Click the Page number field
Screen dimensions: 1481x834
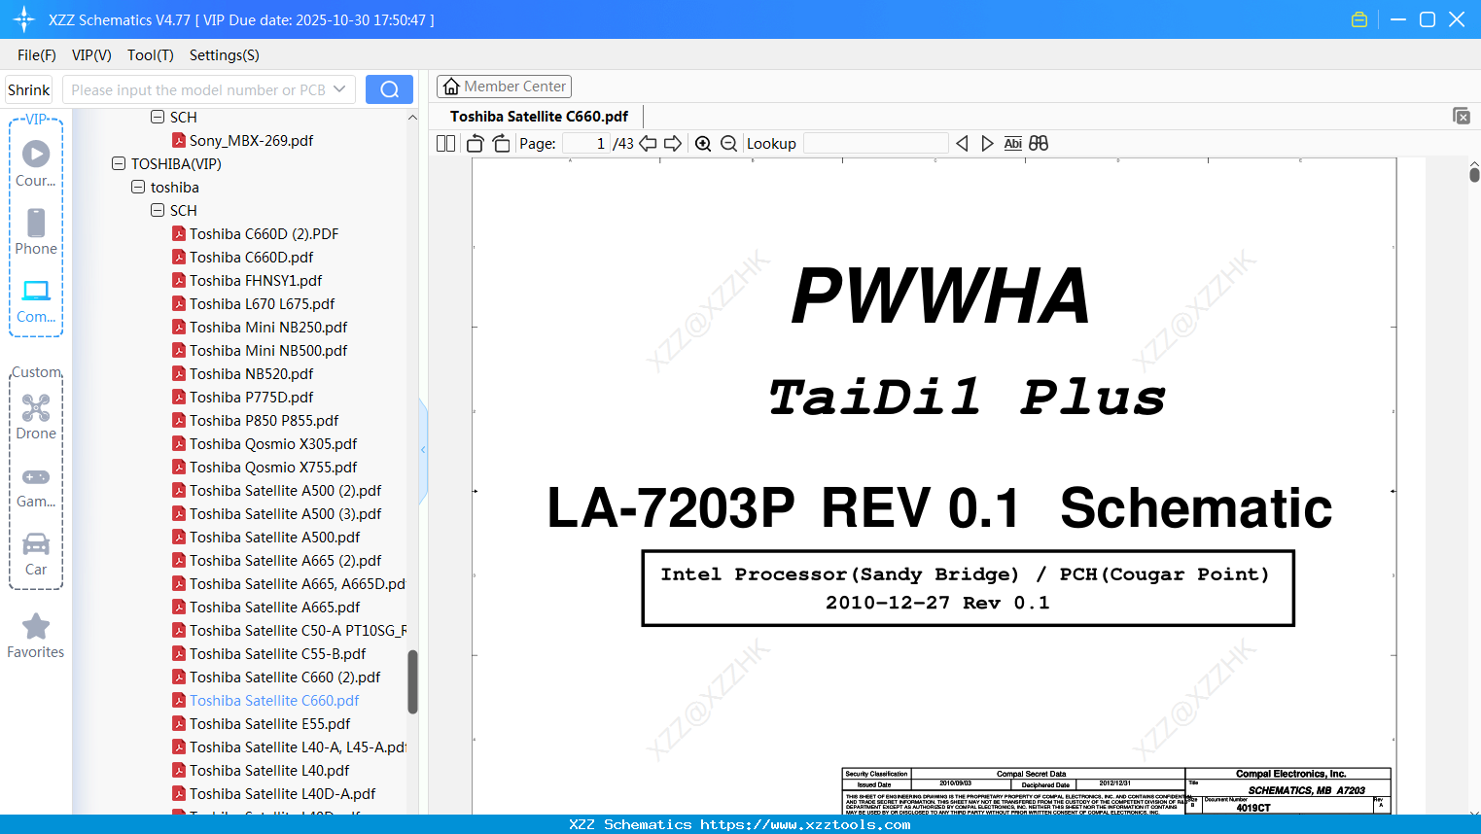coord(586,143)
